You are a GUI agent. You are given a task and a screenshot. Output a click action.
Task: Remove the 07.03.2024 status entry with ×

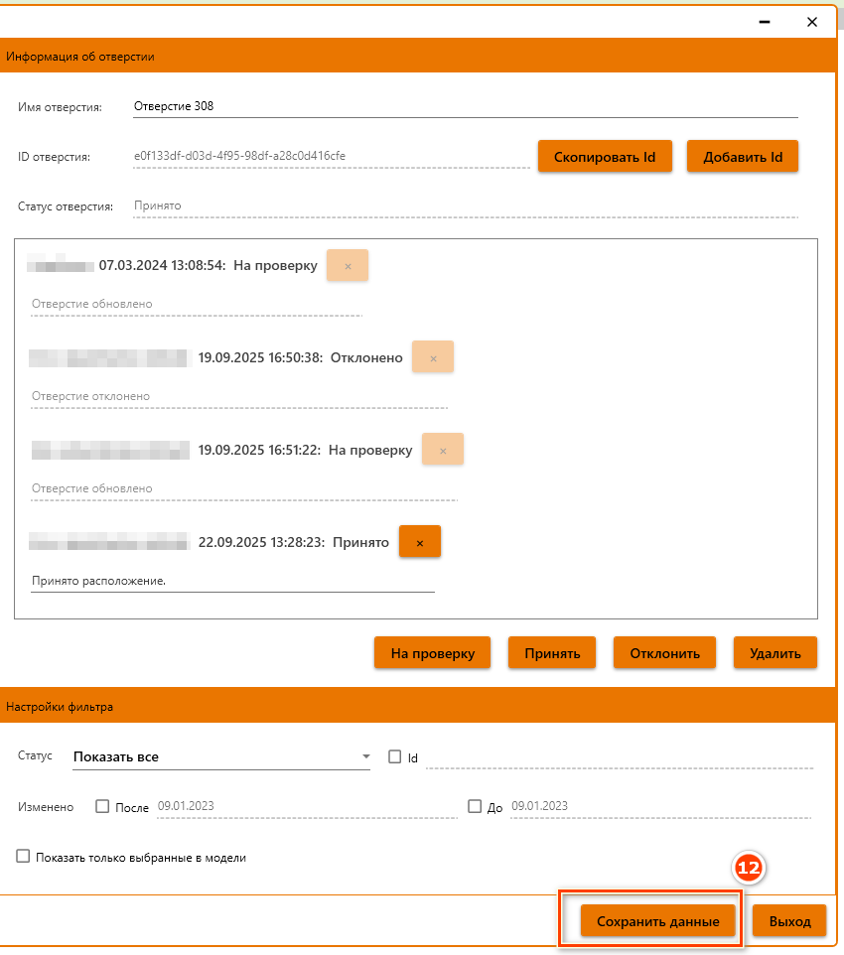348,266
